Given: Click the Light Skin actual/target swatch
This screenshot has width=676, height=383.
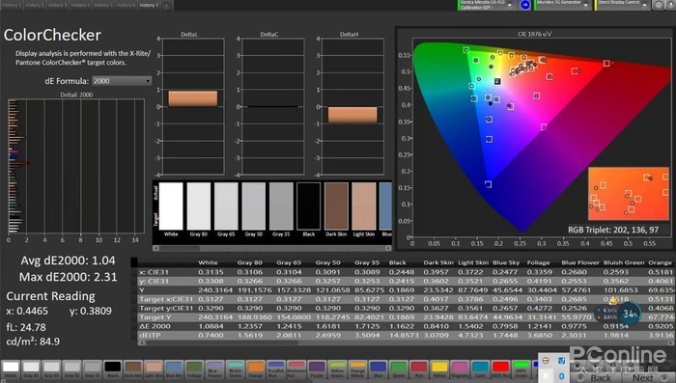Looking at the screenshot, I should [x=364, y=206].
